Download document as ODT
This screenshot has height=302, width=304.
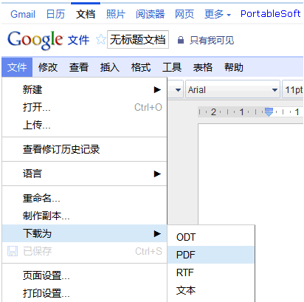(x=211, y=237)
